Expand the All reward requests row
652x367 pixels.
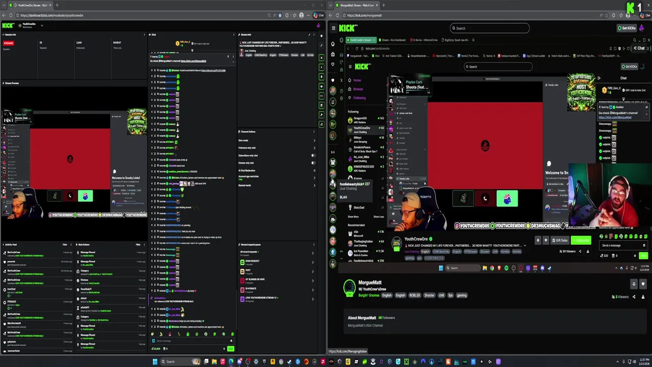(x=277, y=252)
